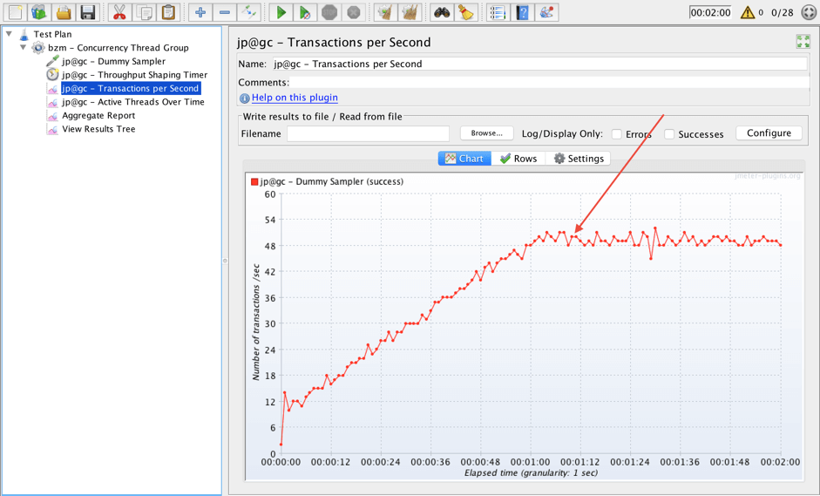Start the test with green play icon
Viewport: 820px width, 496px height.
[281, 12]
